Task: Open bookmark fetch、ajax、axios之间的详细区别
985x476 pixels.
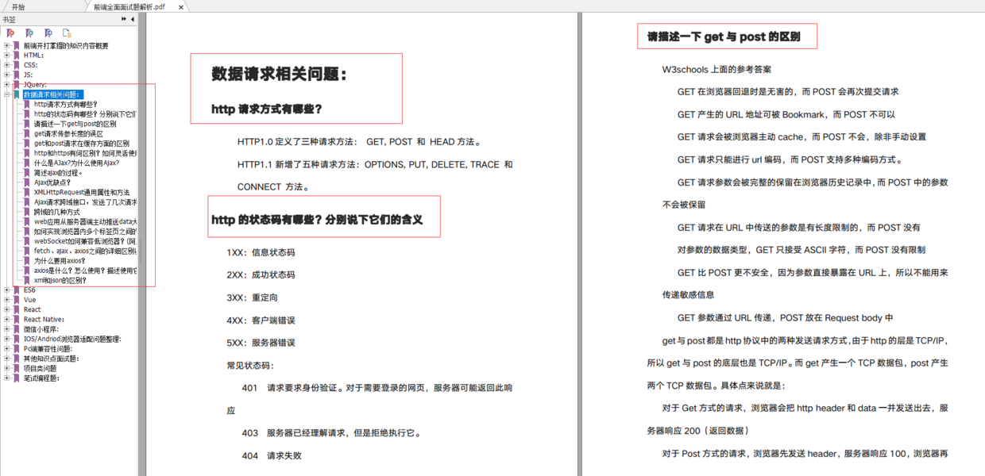Action: (x=85, y=251)
